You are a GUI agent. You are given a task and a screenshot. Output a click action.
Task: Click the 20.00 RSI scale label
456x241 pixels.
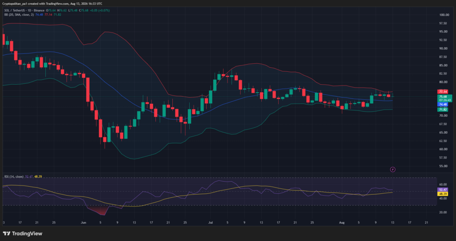pos(443,212)
